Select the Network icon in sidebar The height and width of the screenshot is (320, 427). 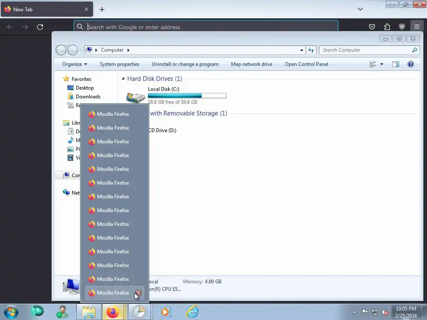[x=66, y=192]
